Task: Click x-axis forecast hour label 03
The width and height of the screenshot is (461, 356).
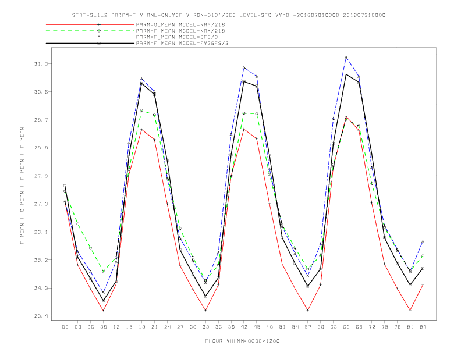Action: tap(78, 327)
